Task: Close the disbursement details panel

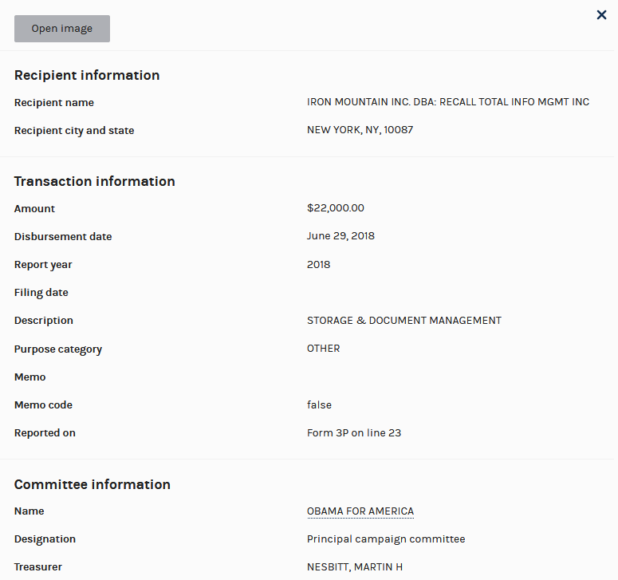Action: (601, 15)
